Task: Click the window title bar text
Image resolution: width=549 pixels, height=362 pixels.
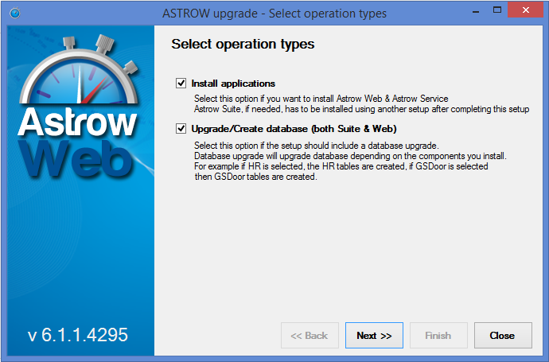Action: 274,14
